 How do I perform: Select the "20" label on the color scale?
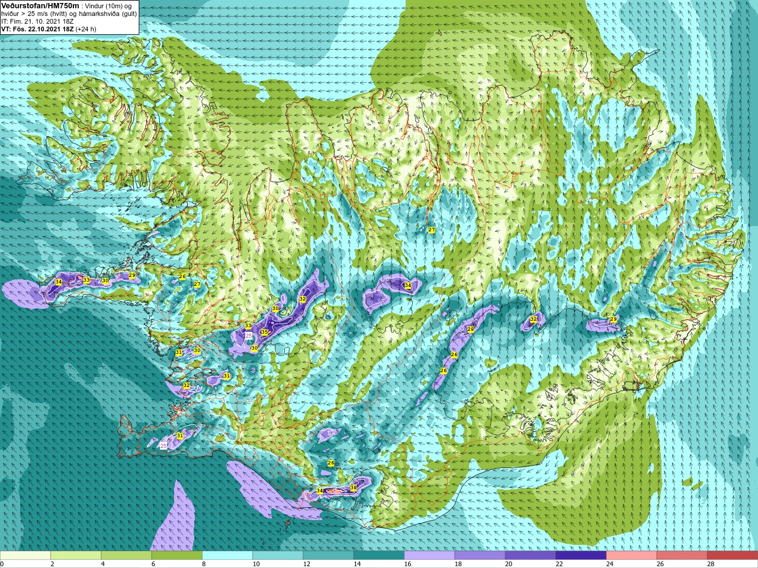(x=508, y=564)
